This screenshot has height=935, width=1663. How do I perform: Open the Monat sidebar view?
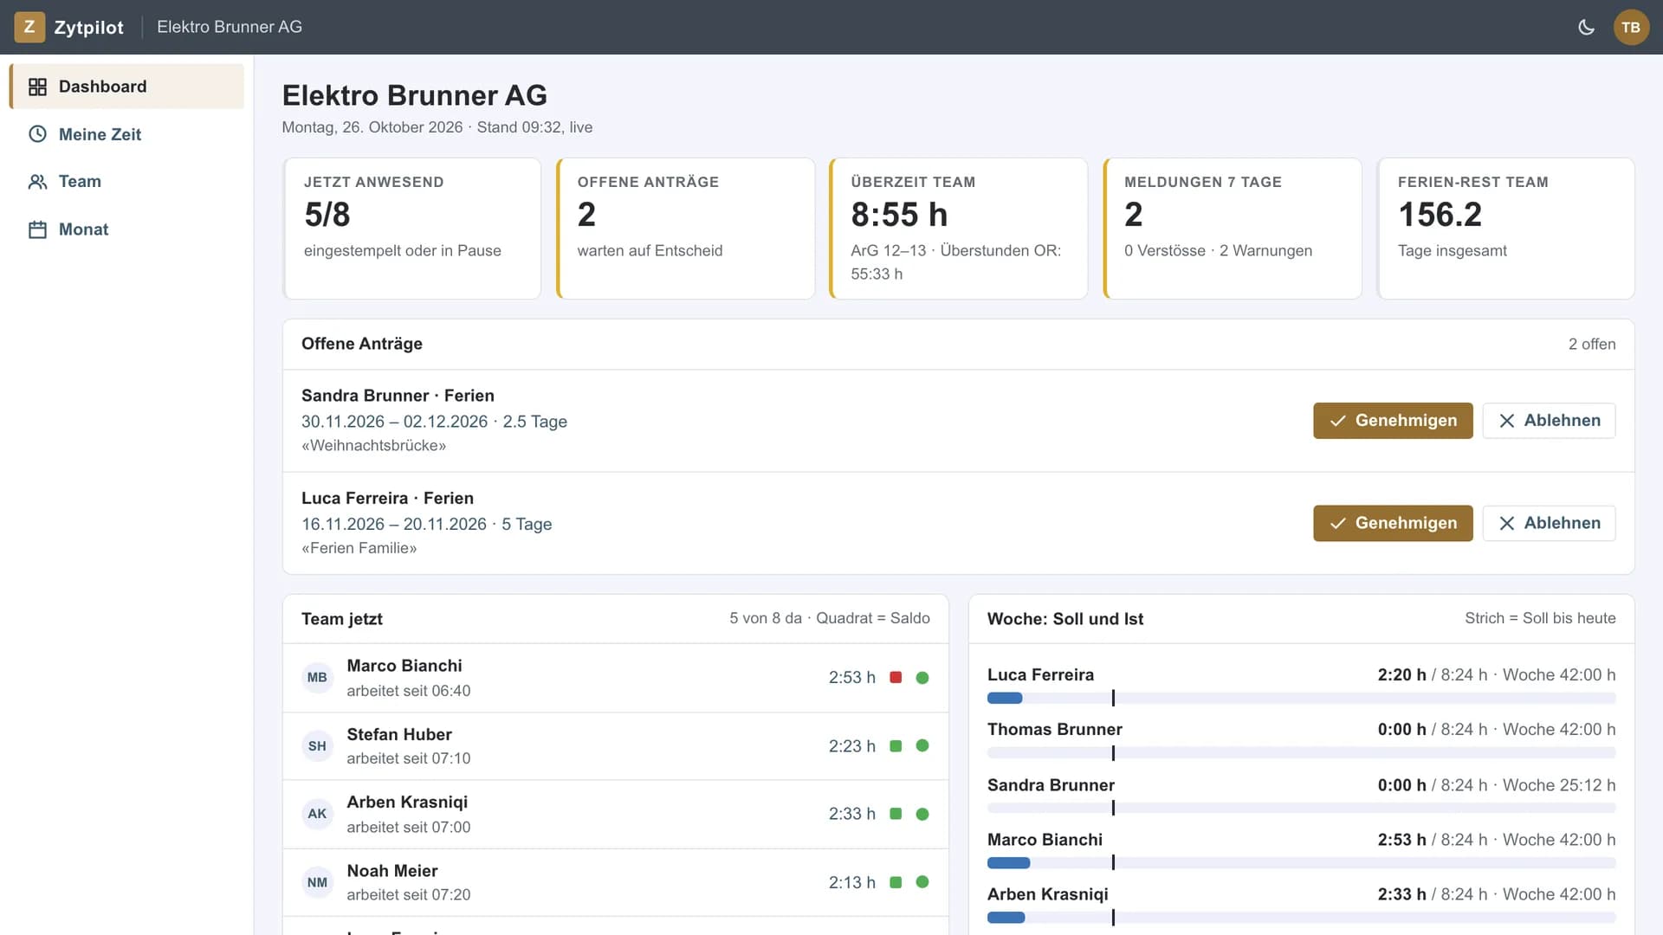(x=126, y=229)
